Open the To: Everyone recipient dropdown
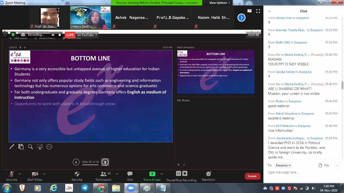This screenshot has height=193, width=344. point(283,165)
